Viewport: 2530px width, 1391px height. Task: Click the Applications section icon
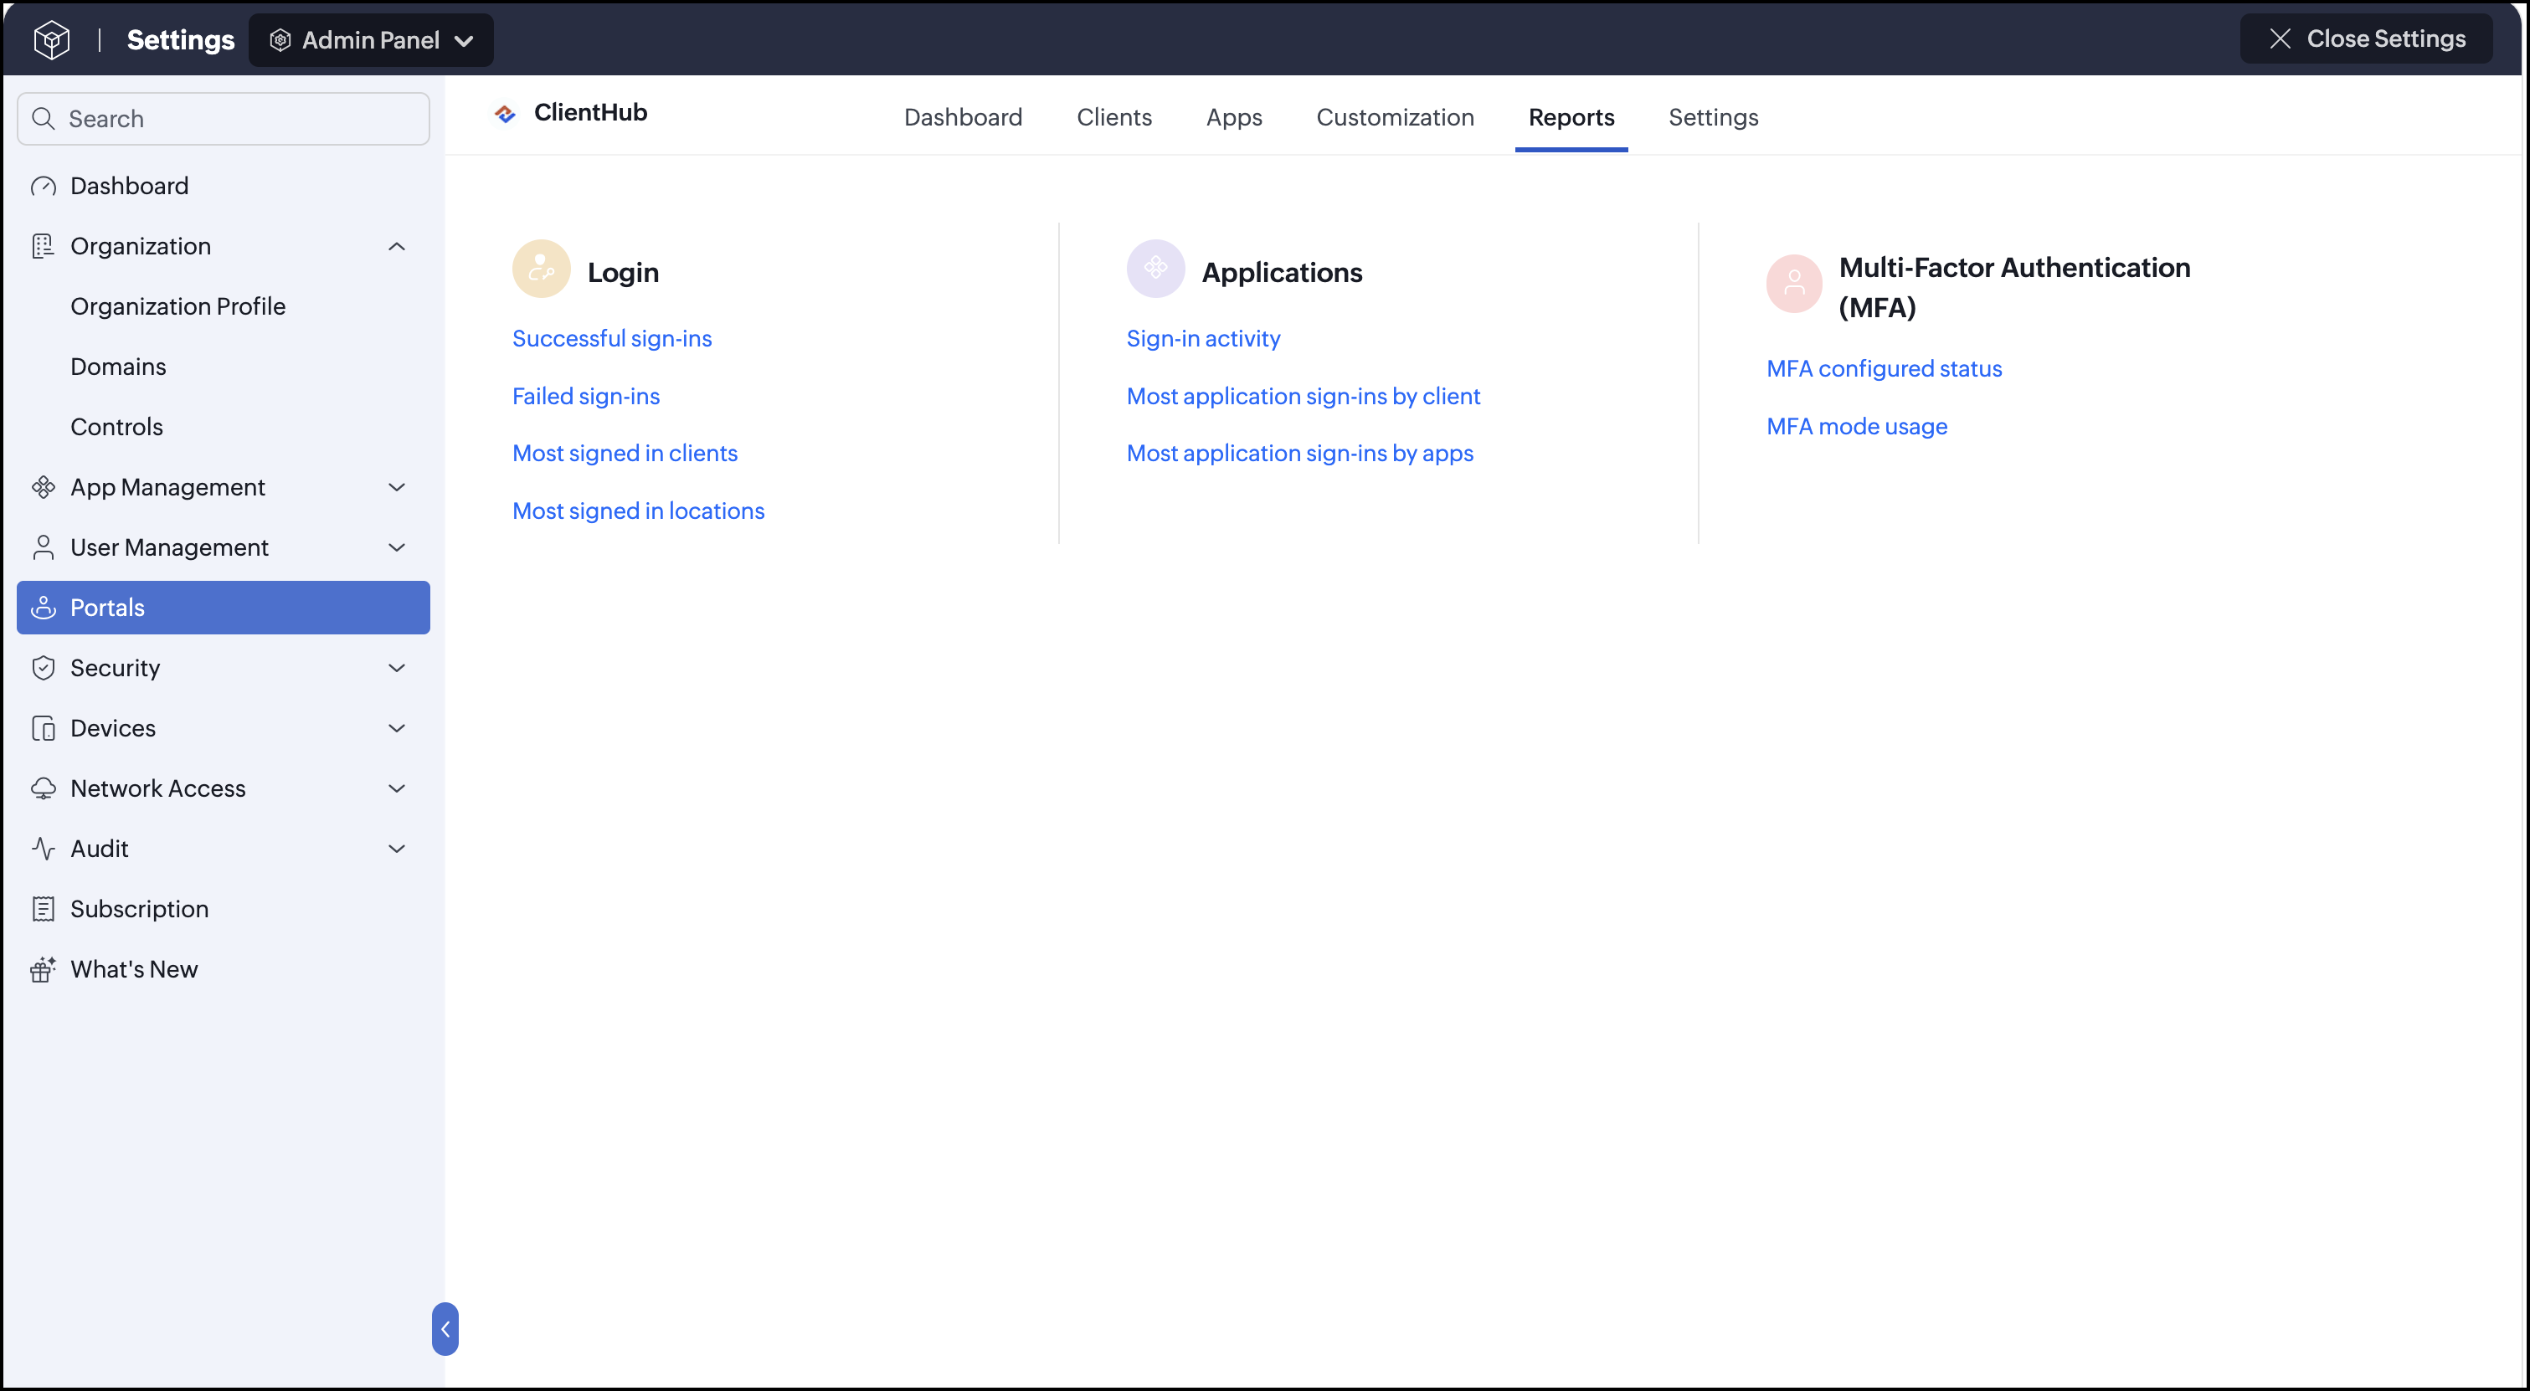pyautogui.click(x=1155, y=269)
